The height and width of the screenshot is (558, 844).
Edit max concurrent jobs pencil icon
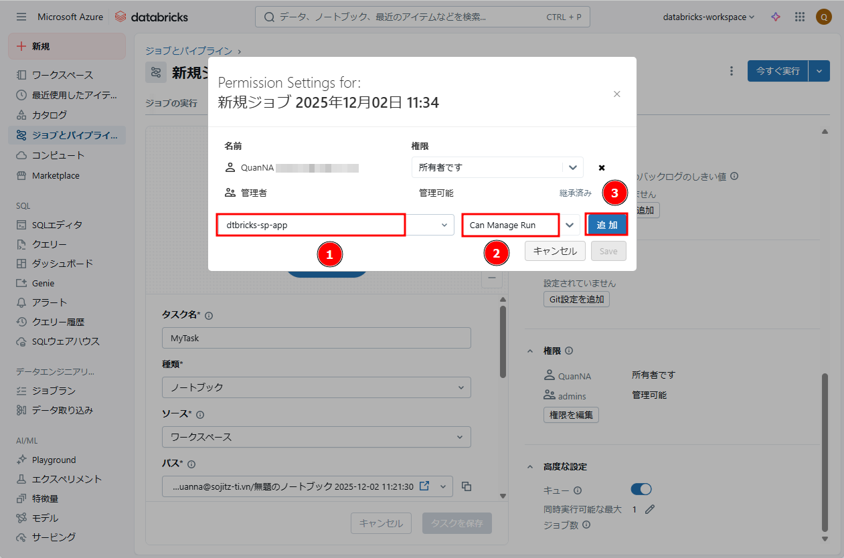[649, 510]
